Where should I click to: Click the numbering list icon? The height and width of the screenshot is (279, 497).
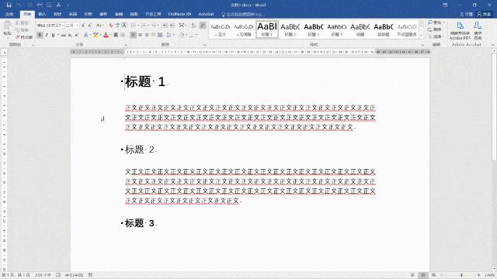[144, 26]
